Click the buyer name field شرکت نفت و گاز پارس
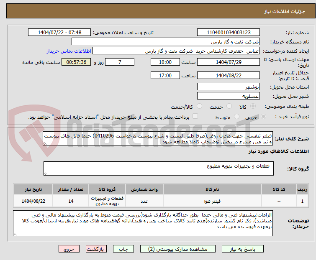316x260 pixels. 166,42
